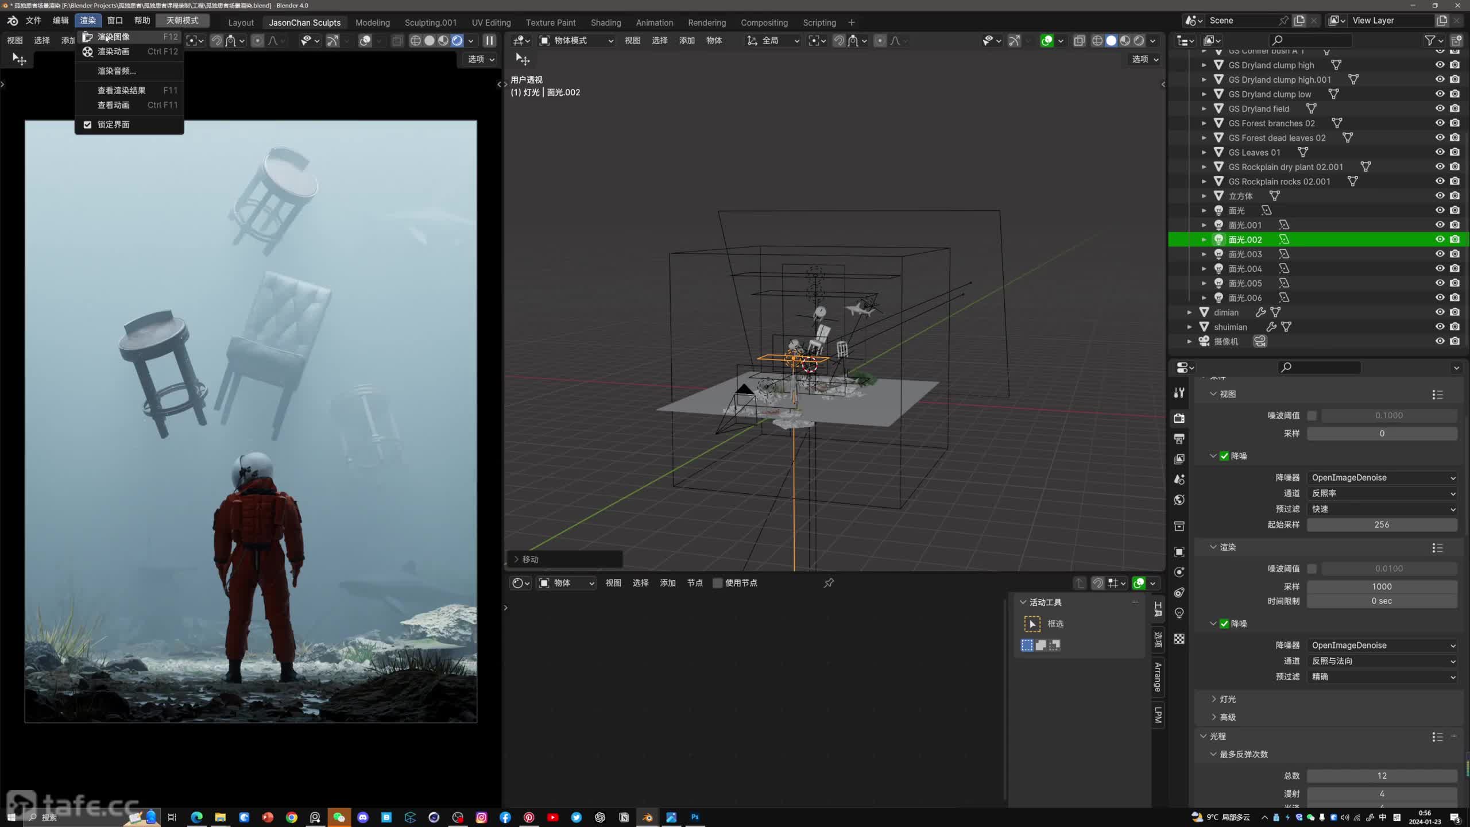Viewport: 1470px width, 827px height.
Task: Open View denoiser OpenImageDenoise dropdown
Action: (1382, 478)
